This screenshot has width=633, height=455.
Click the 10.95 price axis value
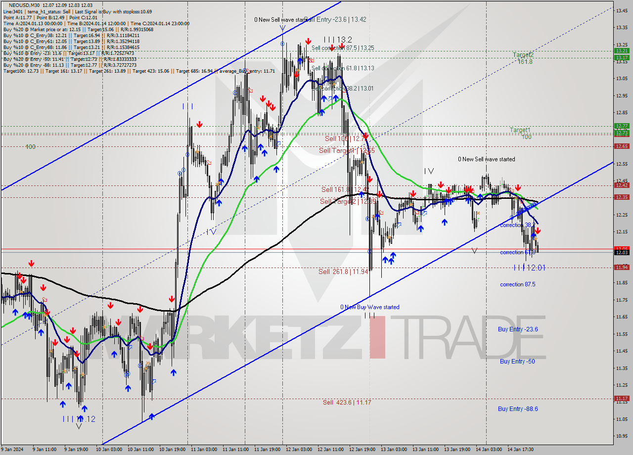click(622, 436)
